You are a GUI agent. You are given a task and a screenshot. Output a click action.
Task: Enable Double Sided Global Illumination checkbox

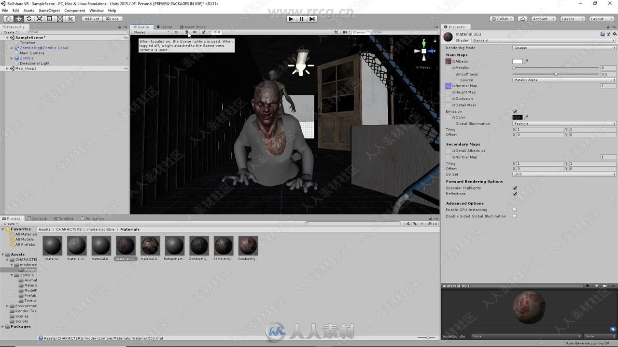[x=515, y=216]
